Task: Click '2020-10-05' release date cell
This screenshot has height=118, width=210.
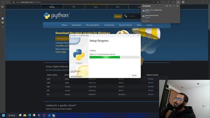Action: pyautogui.click(x=92, y=87)
